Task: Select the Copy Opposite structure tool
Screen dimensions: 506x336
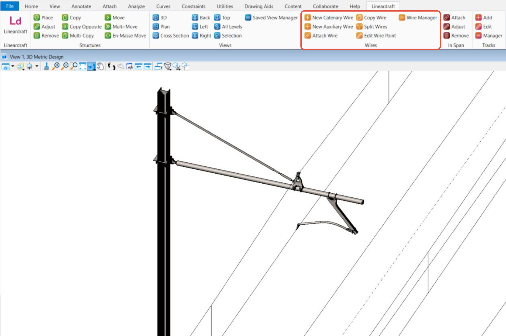Action: [x=82, y=27]
